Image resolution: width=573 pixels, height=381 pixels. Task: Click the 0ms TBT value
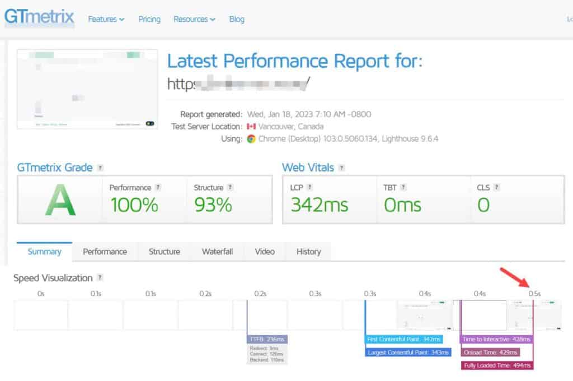(x=402, y=205)
